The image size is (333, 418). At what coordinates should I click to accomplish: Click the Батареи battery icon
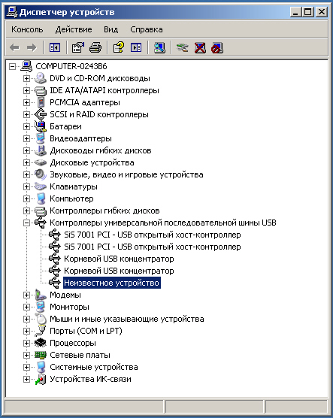point(41,126)
